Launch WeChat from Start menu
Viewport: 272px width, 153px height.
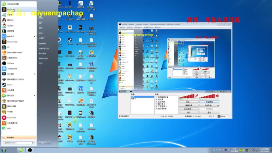[19, 128]
